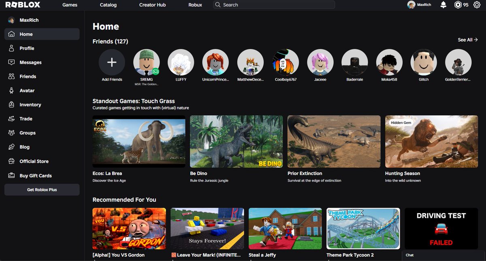Open MatthewDece friend avatar

[x=250, y=62]
